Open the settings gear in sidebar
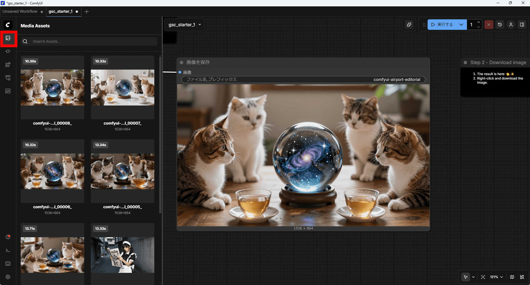 [8, 277]
